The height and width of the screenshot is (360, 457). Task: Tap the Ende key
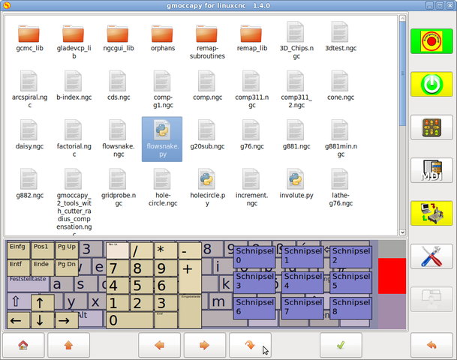point(42,268)
